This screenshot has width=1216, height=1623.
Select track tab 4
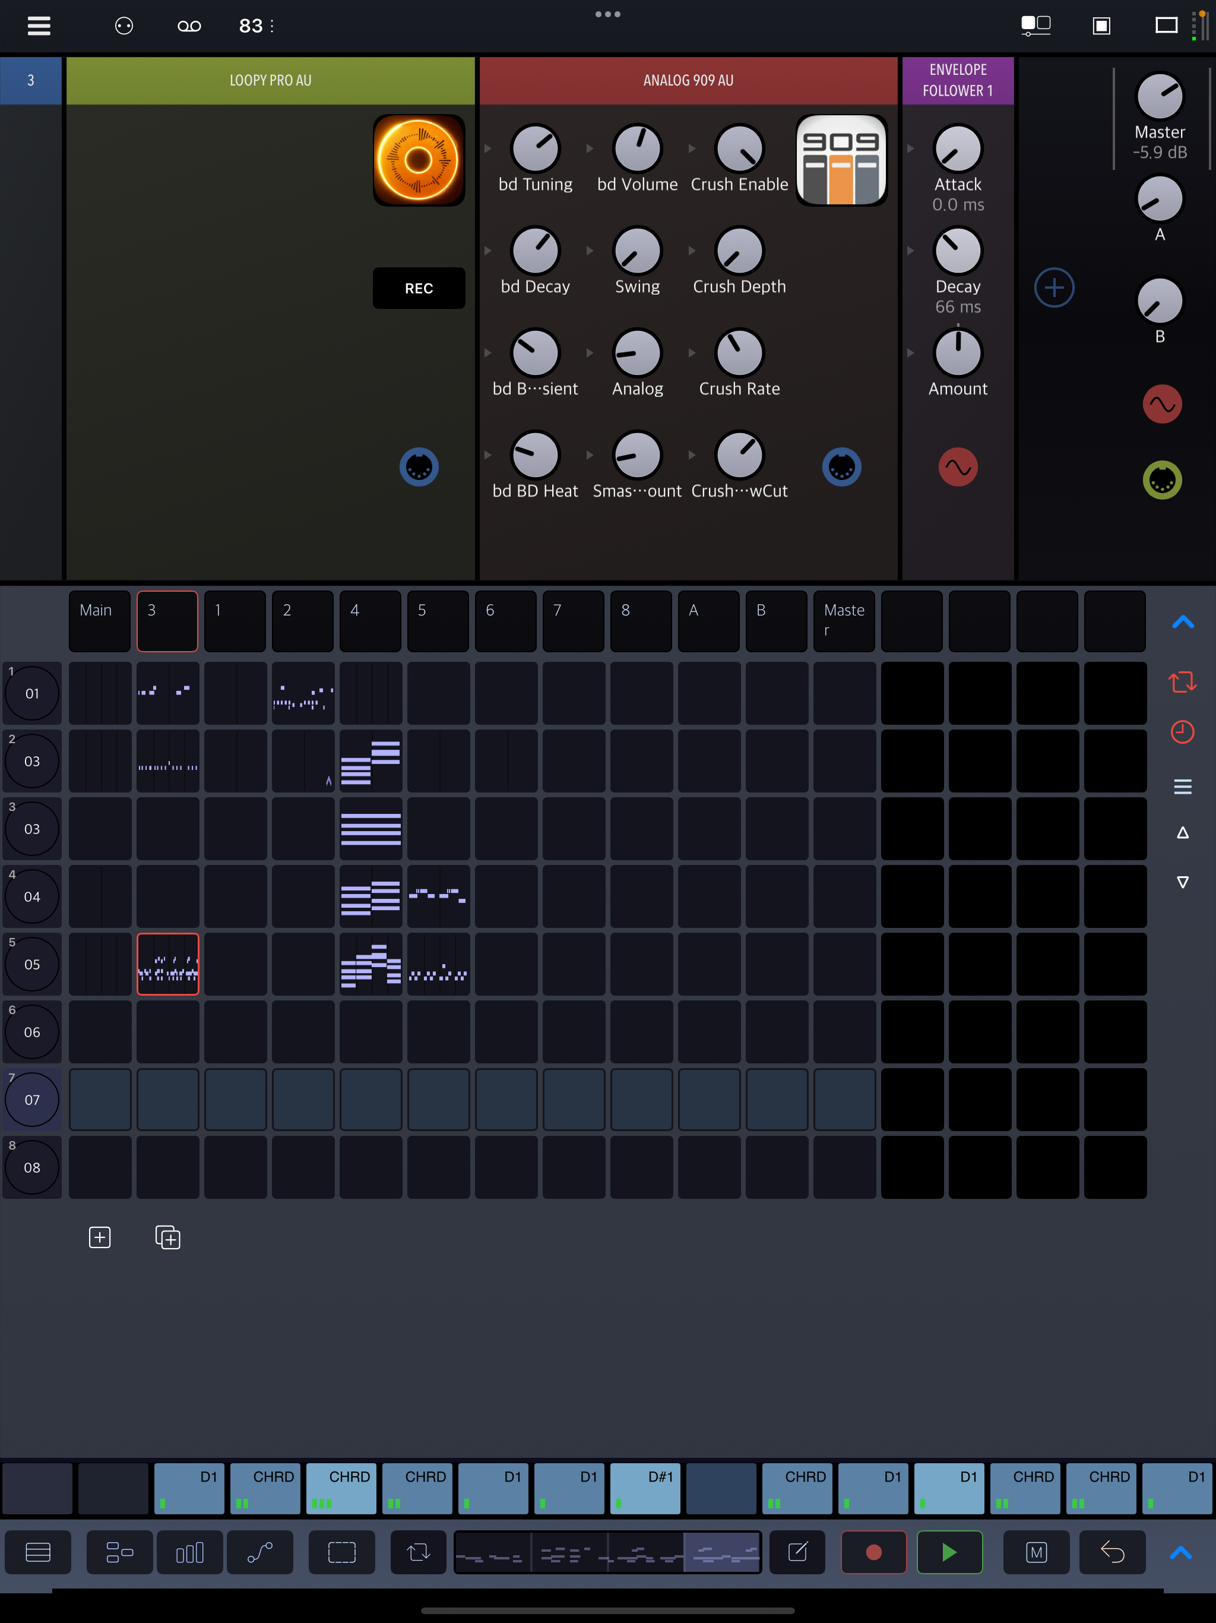(370, 621)
